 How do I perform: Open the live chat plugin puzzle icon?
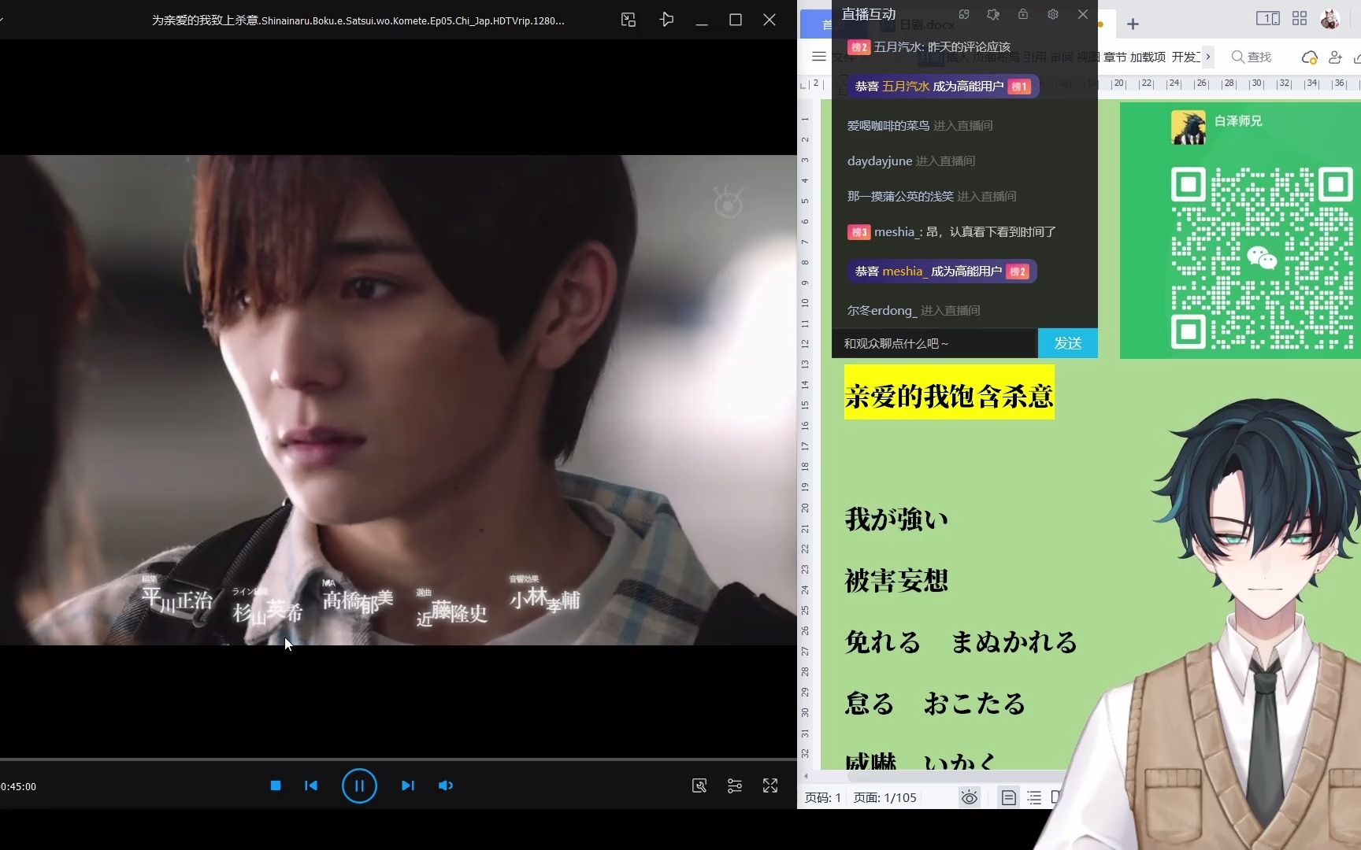(993, 14)
